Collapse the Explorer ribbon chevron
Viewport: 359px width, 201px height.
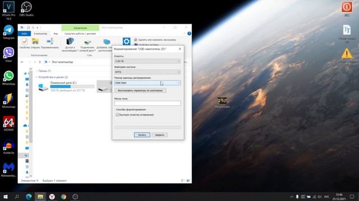click(x=185, y=33)
